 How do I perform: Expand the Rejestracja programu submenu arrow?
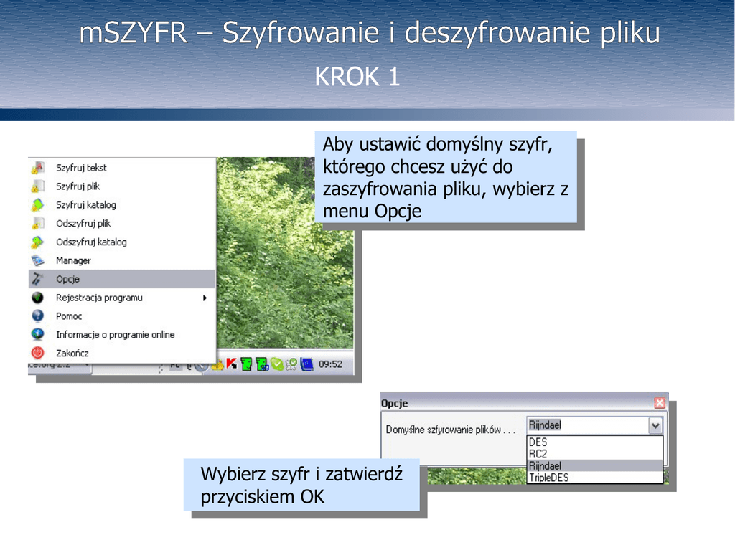click(205, 298)
